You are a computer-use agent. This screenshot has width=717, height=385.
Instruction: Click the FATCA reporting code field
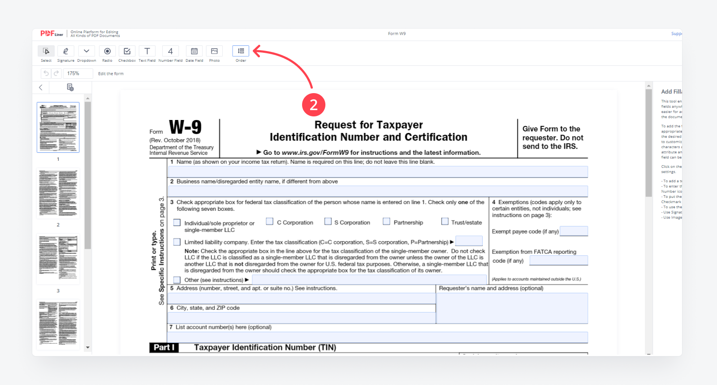coord(559,260)
